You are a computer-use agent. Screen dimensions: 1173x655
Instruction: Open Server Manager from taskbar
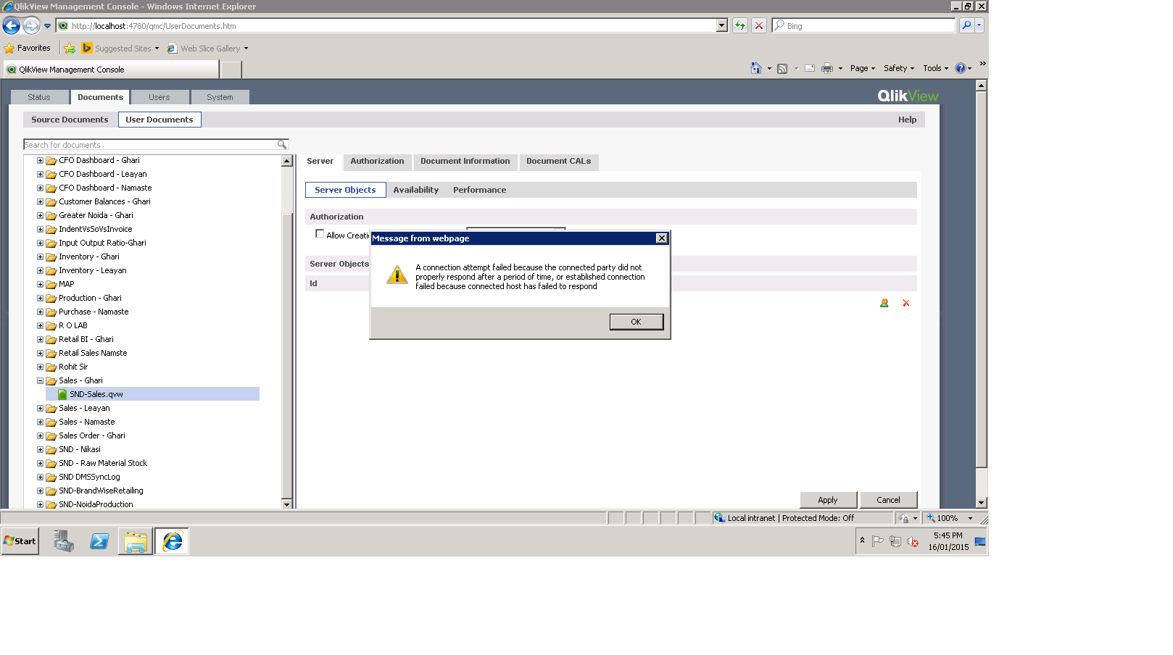(x=64, y=541)
